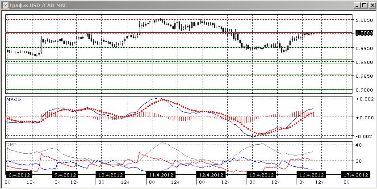377x189 pixels.
Task: Click the window title 'График USD /CAD ЧАС'
Action: click(x=38, y=5)
